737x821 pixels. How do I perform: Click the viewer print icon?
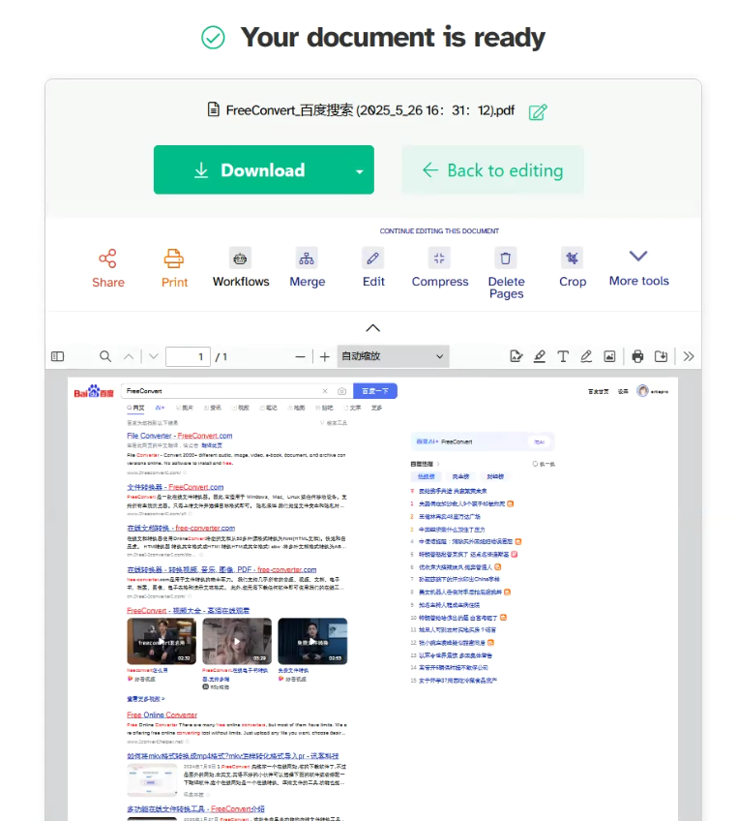tap(637, 356)
